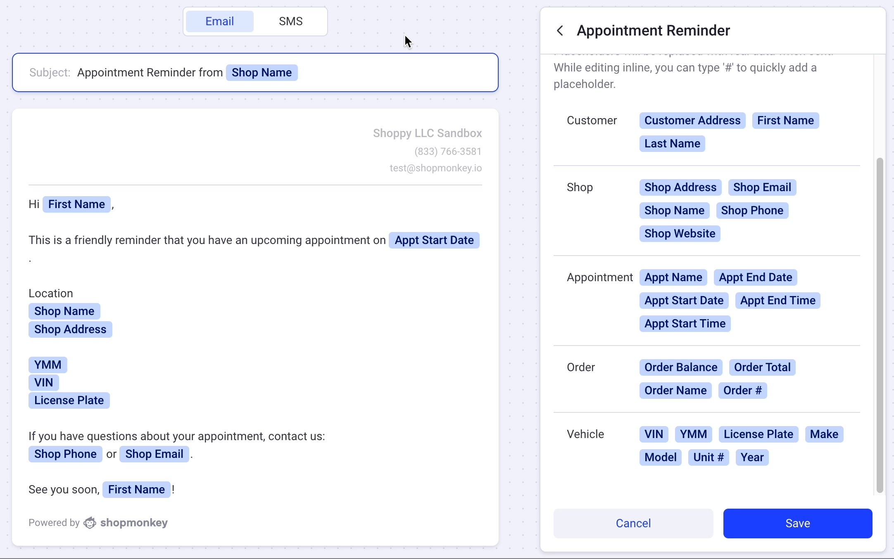
Task: Click Appt Start Date placeholder in email body
Action: coord(434,240)
